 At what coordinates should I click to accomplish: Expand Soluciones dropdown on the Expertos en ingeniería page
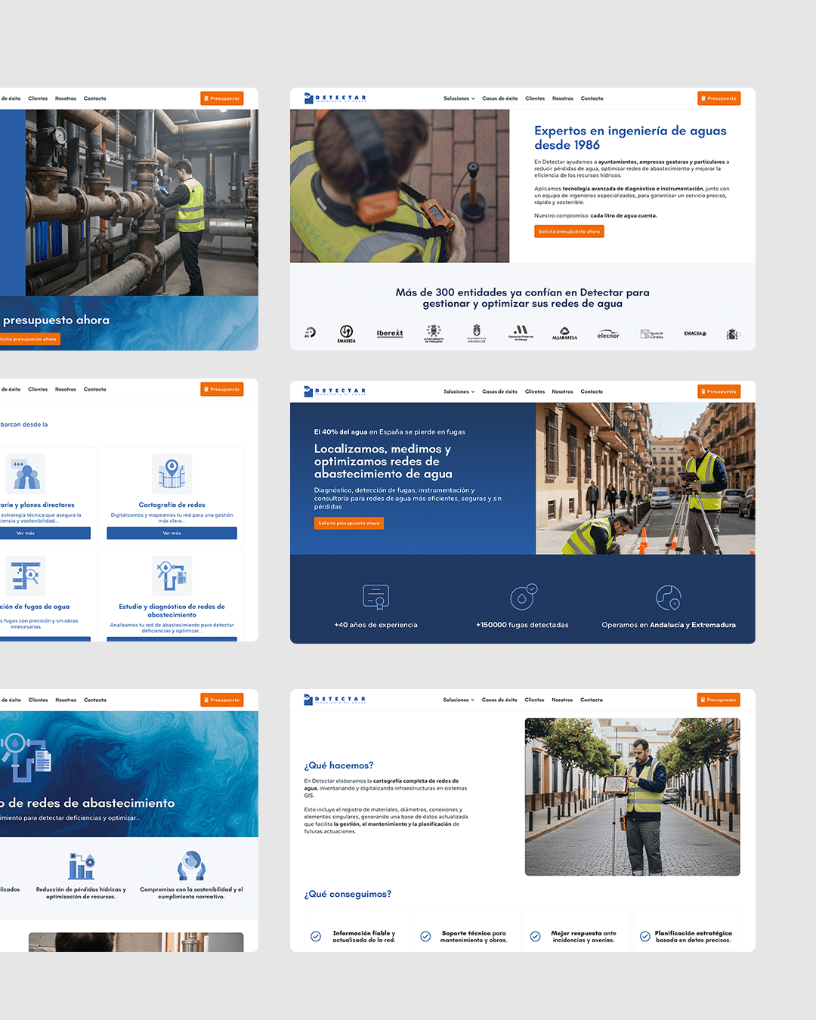click(459, 98)
